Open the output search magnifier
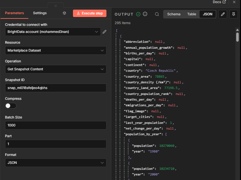This screenshot has width=241, height=180. click(x=157, y=14)
